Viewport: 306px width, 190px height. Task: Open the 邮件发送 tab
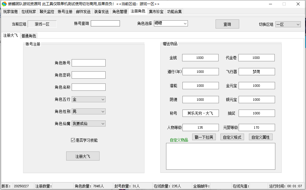click(83, 12)
